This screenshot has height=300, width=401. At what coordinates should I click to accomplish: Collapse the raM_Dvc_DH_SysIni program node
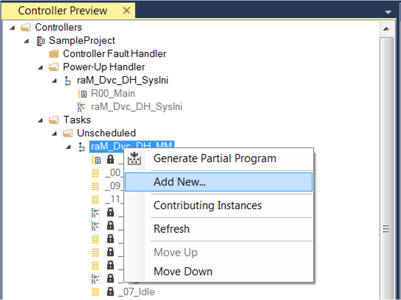[54, 81]
